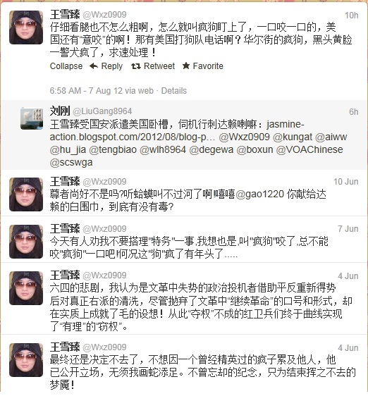This screenshot has height=396, width=368.
Task: Click Wxz0909 avatar on 7 Jun tweet
Action: (26, 242)
